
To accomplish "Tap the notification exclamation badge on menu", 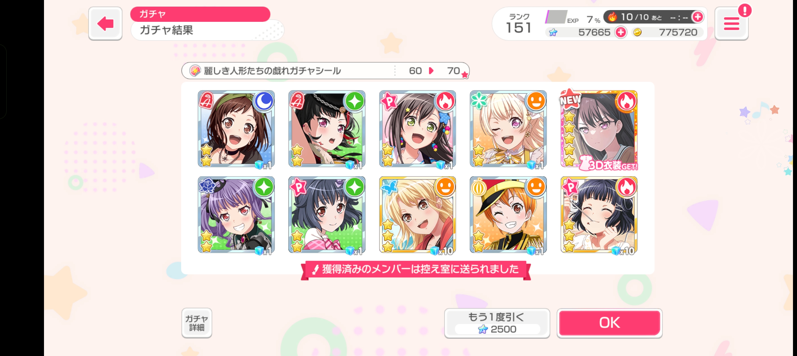I will [x=744, y=11].
